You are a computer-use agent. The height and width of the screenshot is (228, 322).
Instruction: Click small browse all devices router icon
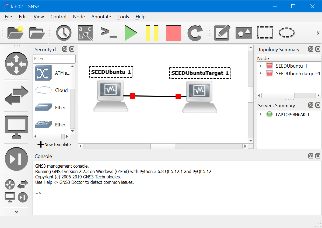tap(10, 184)
